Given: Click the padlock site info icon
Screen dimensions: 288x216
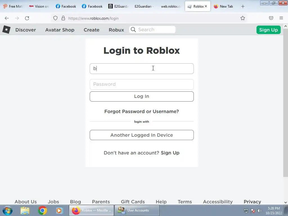Looking at the screenshot, I should pyautogui.click(x=63, y=18).
